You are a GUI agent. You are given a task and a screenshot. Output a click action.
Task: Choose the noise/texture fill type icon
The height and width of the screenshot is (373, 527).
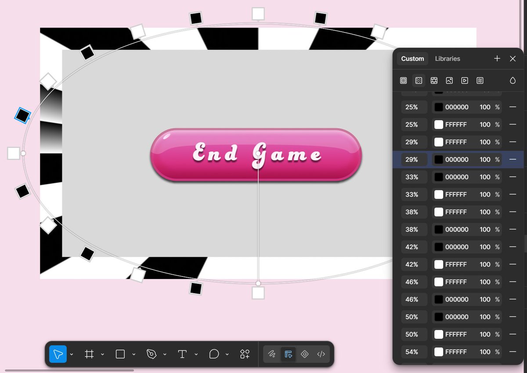pos(480,81)
